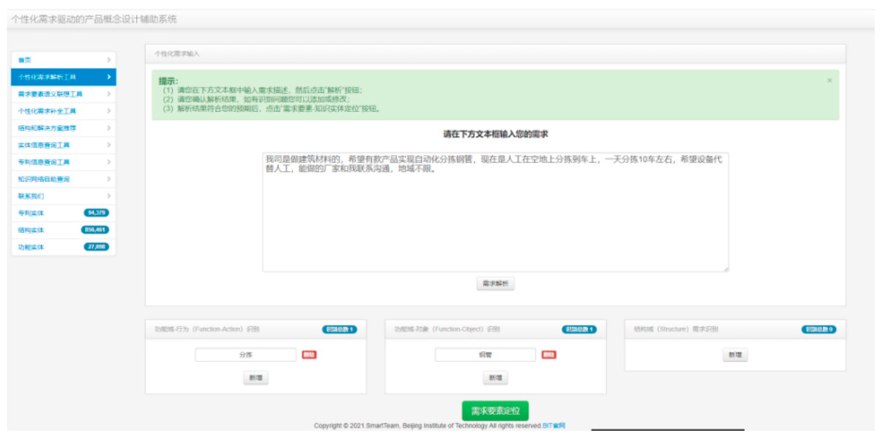
Task: Expand 联系我们 using its arrow
Action: click(109, 196)
